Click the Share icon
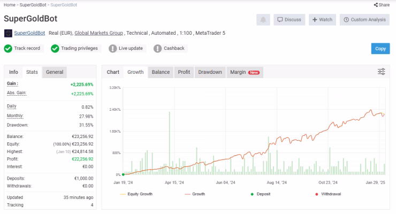 (376, 5)
